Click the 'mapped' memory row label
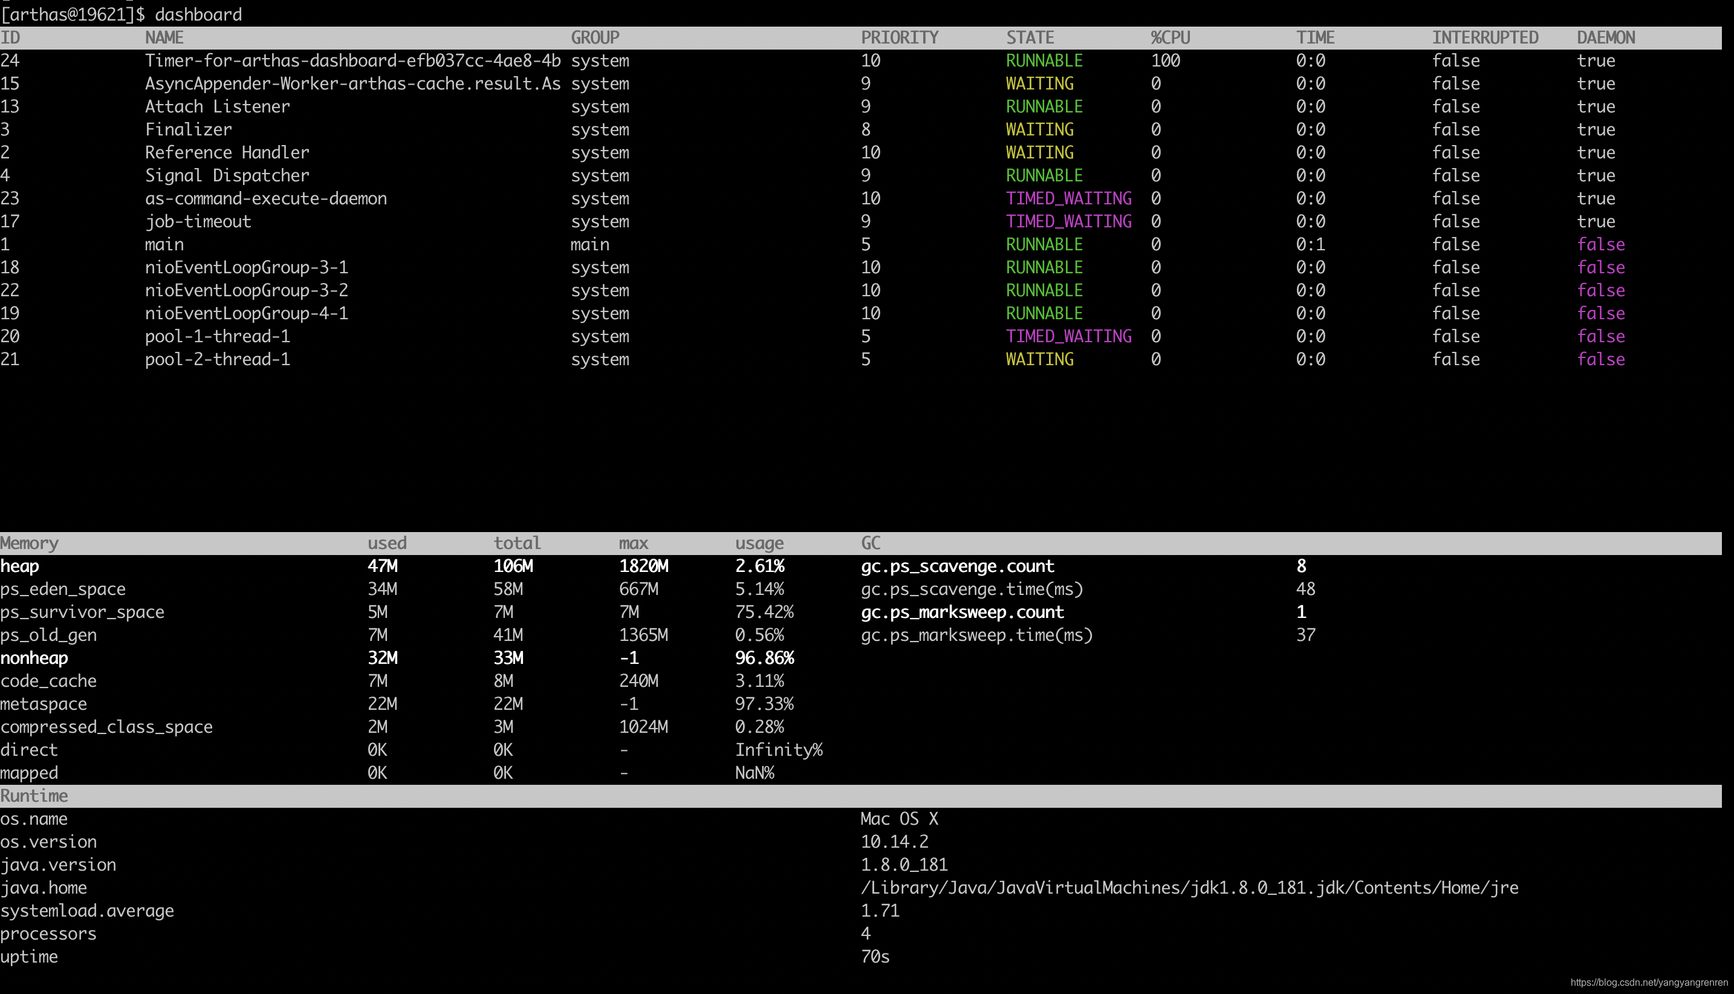This screenshot has width=1734, height=994. pyautogui.click(x=30, y=773)
